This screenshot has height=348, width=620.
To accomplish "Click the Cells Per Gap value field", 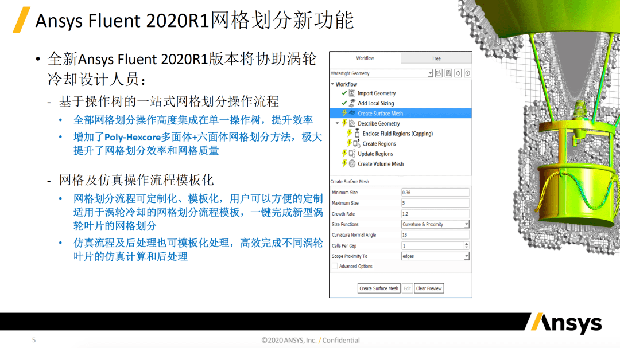I will coord(432,245).
